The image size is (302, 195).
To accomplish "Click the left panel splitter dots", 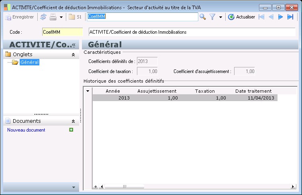I will (80, 116).
